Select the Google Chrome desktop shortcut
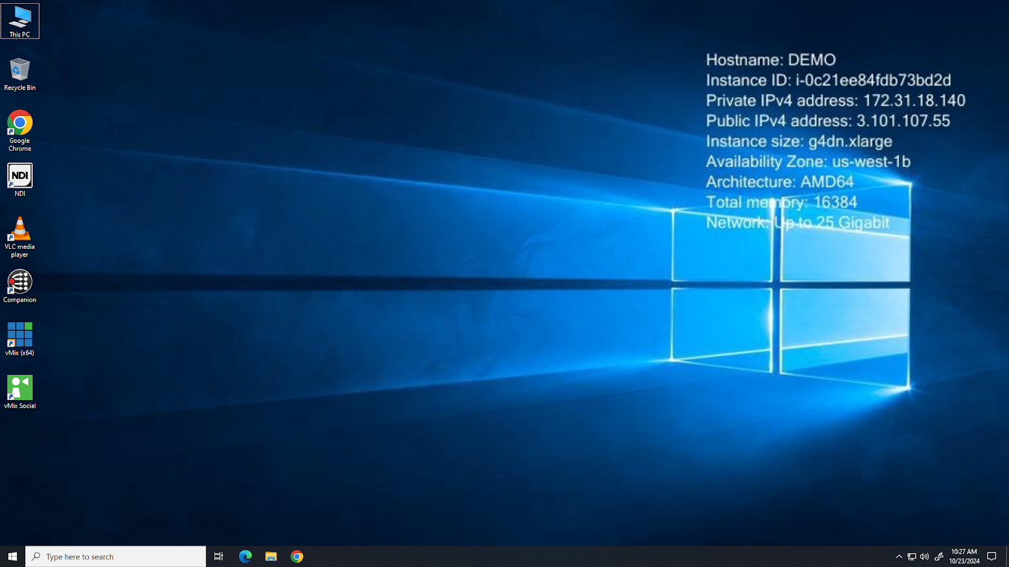The image size is (1009, 567). (20, 131)
